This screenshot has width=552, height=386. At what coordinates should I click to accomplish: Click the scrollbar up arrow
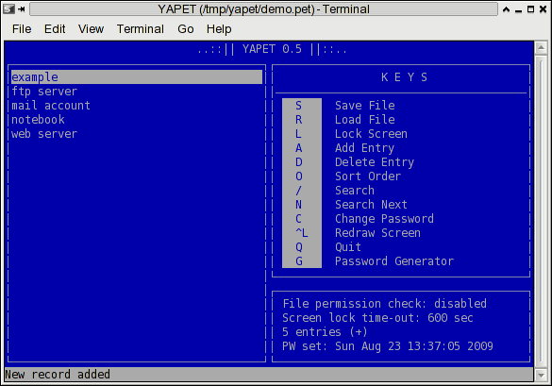(x=541, y=47)
